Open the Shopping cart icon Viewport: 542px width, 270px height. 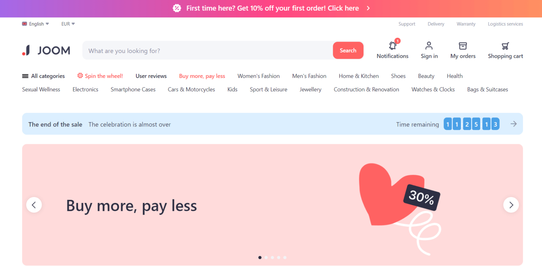click(x=505, y=46)
